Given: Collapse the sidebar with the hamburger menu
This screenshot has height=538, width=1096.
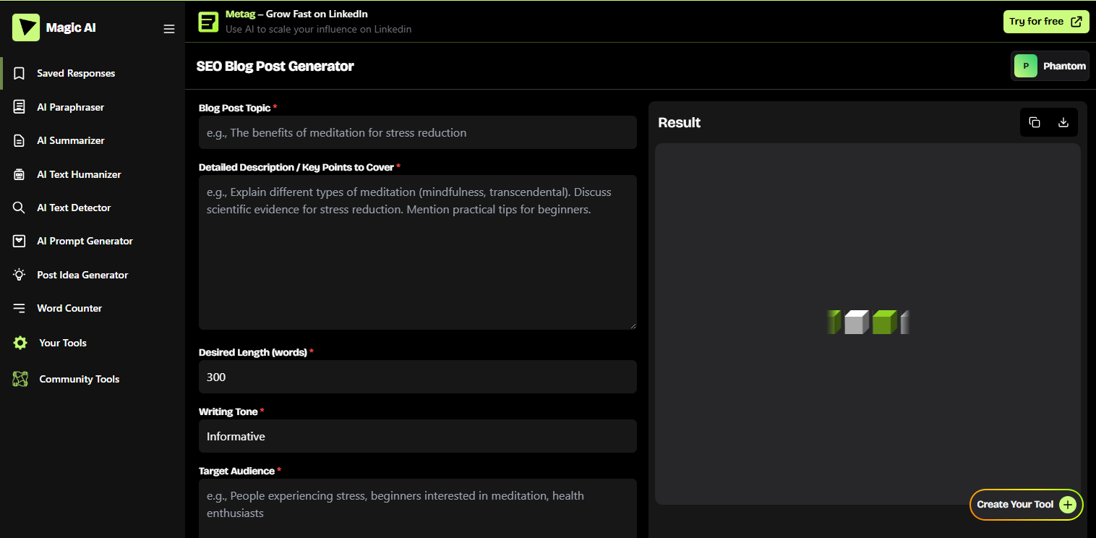Looking at the screenshot, I should click(169, 29).
